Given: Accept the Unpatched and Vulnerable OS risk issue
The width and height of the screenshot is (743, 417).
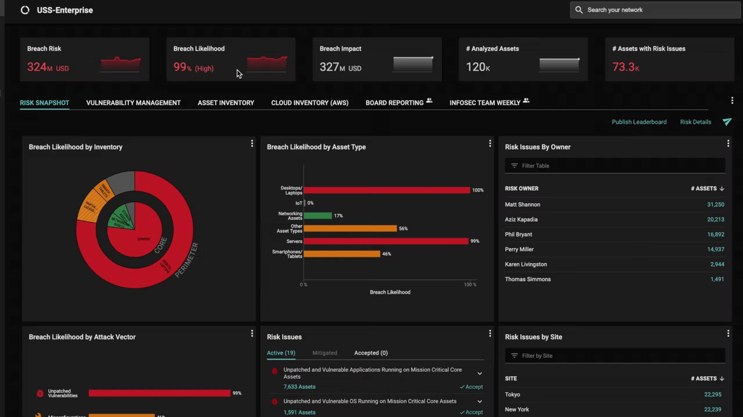Looking at the screenshot, I should point(471,412).
